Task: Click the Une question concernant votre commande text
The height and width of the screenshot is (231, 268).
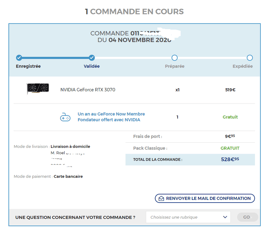Action: click(x=75, y=217)
